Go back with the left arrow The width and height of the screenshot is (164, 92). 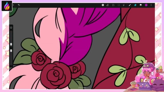pos(13,5)
